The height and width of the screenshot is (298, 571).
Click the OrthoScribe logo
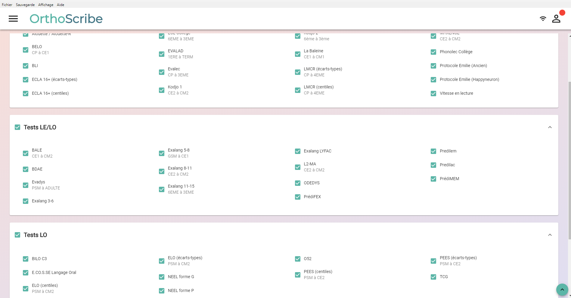point(66,19)
